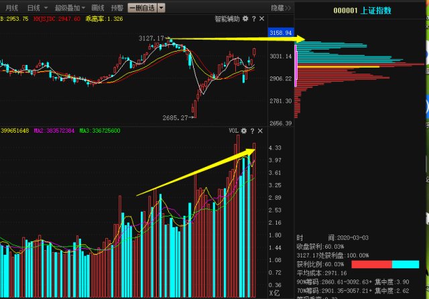Click the 时间:2020-03-03 date text
Viewport: 429px width, 299px height.
tap(332, 238)
